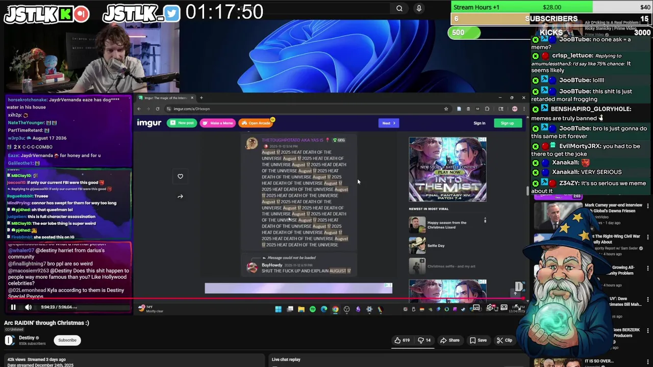Viewport: 653px width, 367px height.
Task: Open the weather widget showing 74°F
Action: click(150, 309)
